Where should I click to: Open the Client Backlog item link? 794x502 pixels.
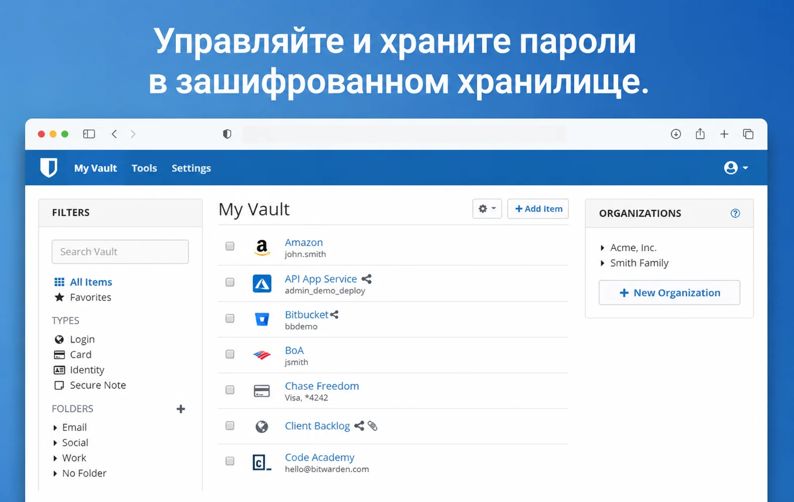(x=317, y=426)
